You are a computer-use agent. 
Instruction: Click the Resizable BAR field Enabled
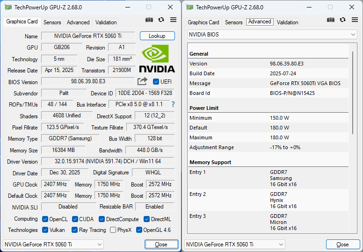coord(155,207)
